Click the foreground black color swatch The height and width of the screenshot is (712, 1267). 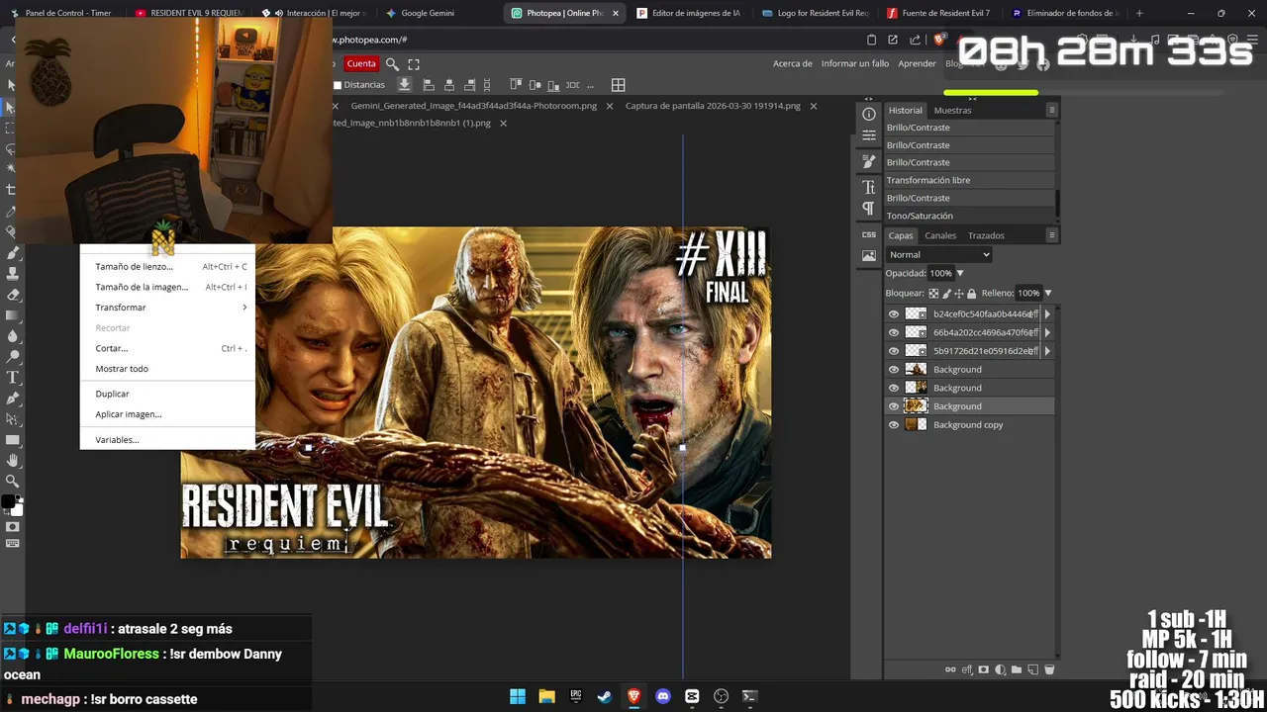click(8, 501)
